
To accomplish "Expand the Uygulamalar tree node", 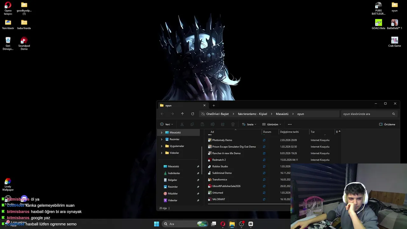I will point(162,146).
